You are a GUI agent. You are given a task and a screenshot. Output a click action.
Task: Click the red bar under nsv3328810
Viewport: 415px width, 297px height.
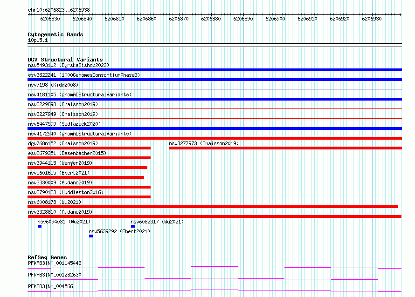[x=214, y=216]
